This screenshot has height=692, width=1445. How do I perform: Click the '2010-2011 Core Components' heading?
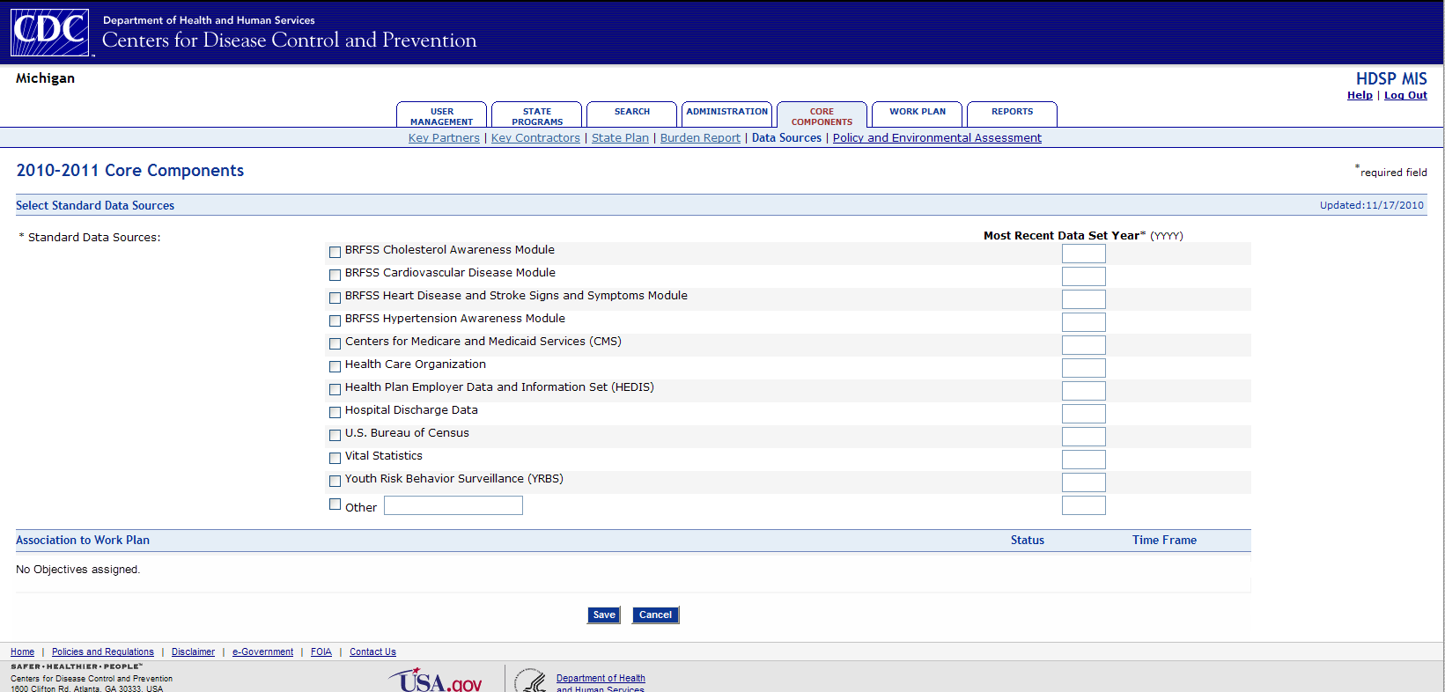pos(130,171)
